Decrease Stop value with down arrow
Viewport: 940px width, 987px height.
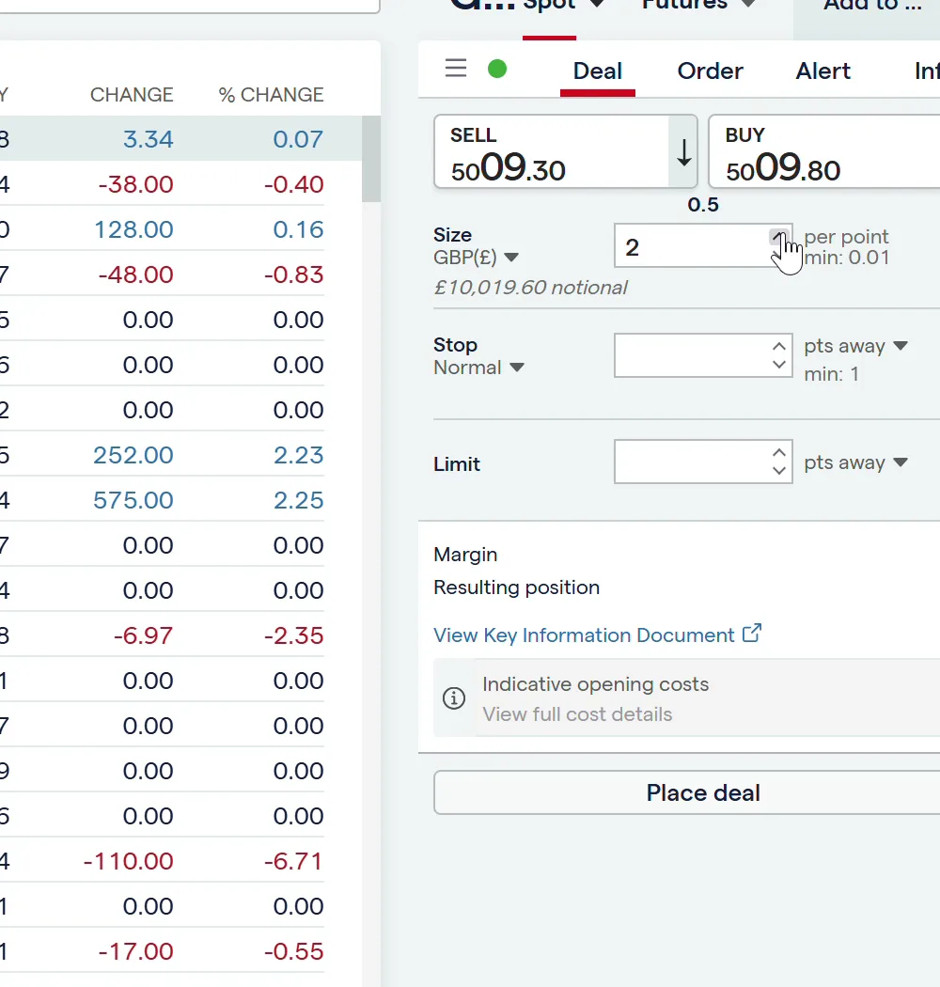point(779,365)
